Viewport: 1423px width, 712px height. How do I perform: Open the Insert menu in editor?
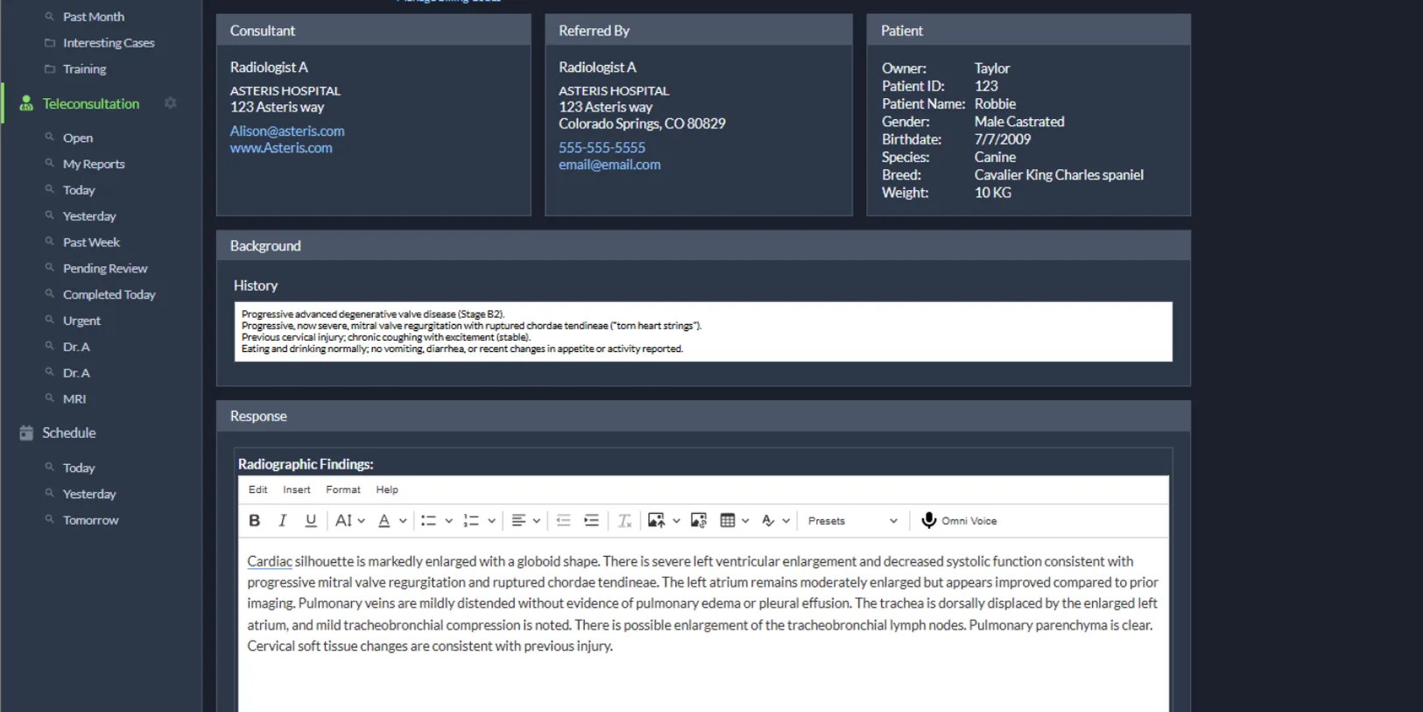(296, 490)
